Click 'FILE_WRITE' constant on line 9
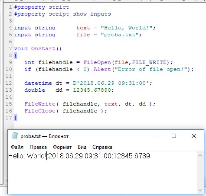 (149, 63)
